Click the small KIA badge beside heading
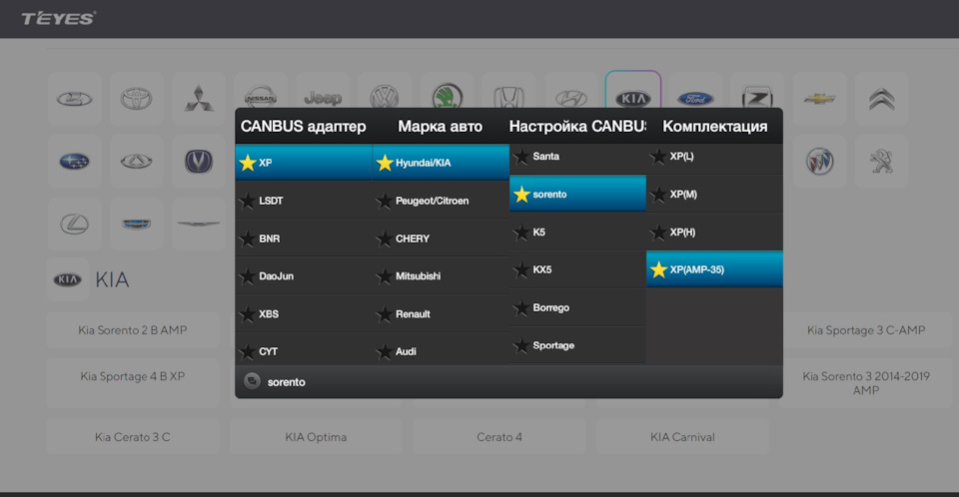959x497 pixels. click(x=67, y=280)
